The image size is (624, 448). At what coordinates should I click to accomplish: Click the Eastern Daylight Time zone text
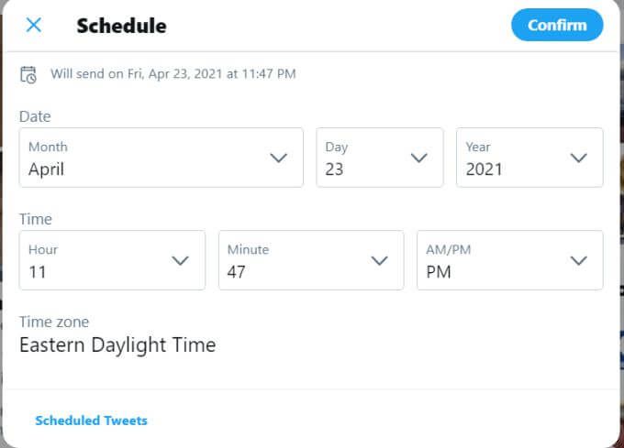click(x=117, y=344)
